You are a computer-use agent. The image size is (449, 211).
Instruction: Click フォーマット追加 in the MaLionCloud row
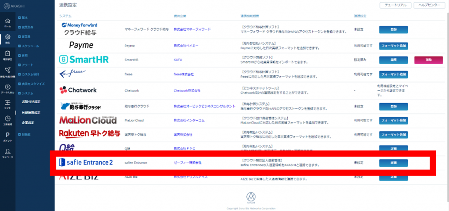pos(393,120)
